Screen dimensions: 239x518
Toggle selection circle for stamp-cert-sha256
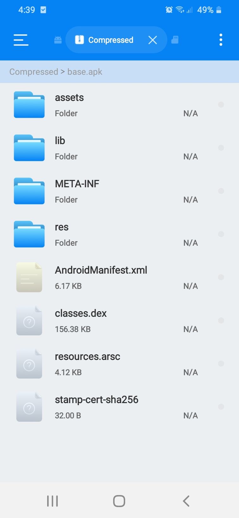click(x=221, y=407)
